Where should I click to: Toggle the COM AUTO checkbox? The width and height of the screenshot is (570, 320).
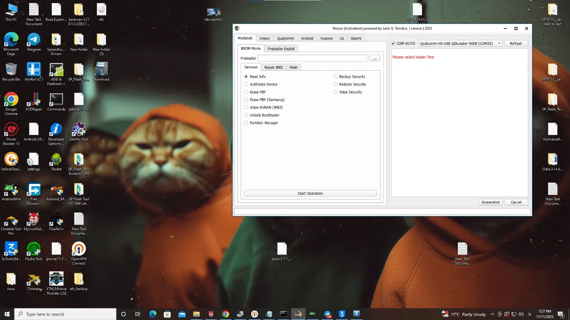(x=393, y=44)
